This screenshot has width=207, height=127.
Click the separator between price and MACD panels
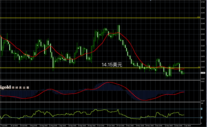(100, 80)
